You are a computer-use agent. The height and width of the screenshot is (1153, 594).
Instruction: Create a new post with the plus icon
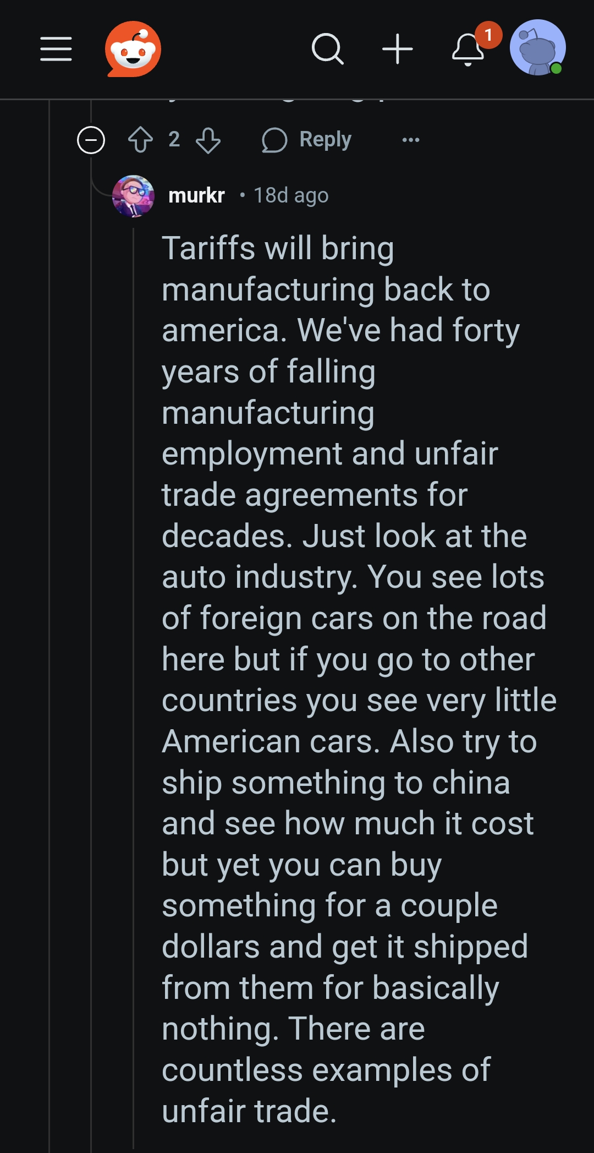[x=397, y=49]
